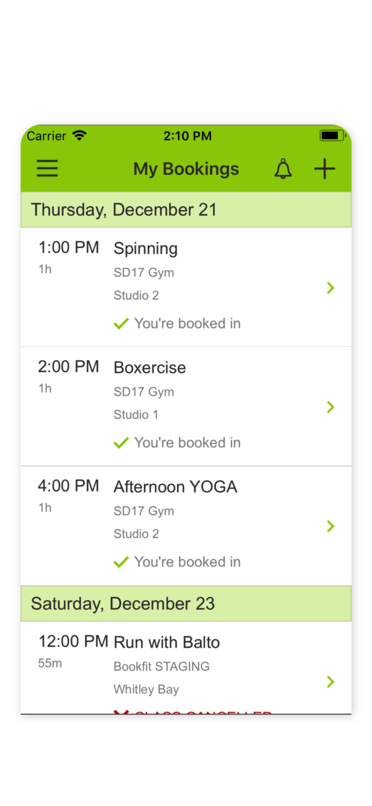Open the Spinning class title

pyautogui.click(x=145, y=249)
